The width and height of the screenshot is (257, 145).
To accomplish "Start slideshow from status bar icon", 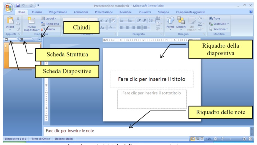I will click(202, 139).
